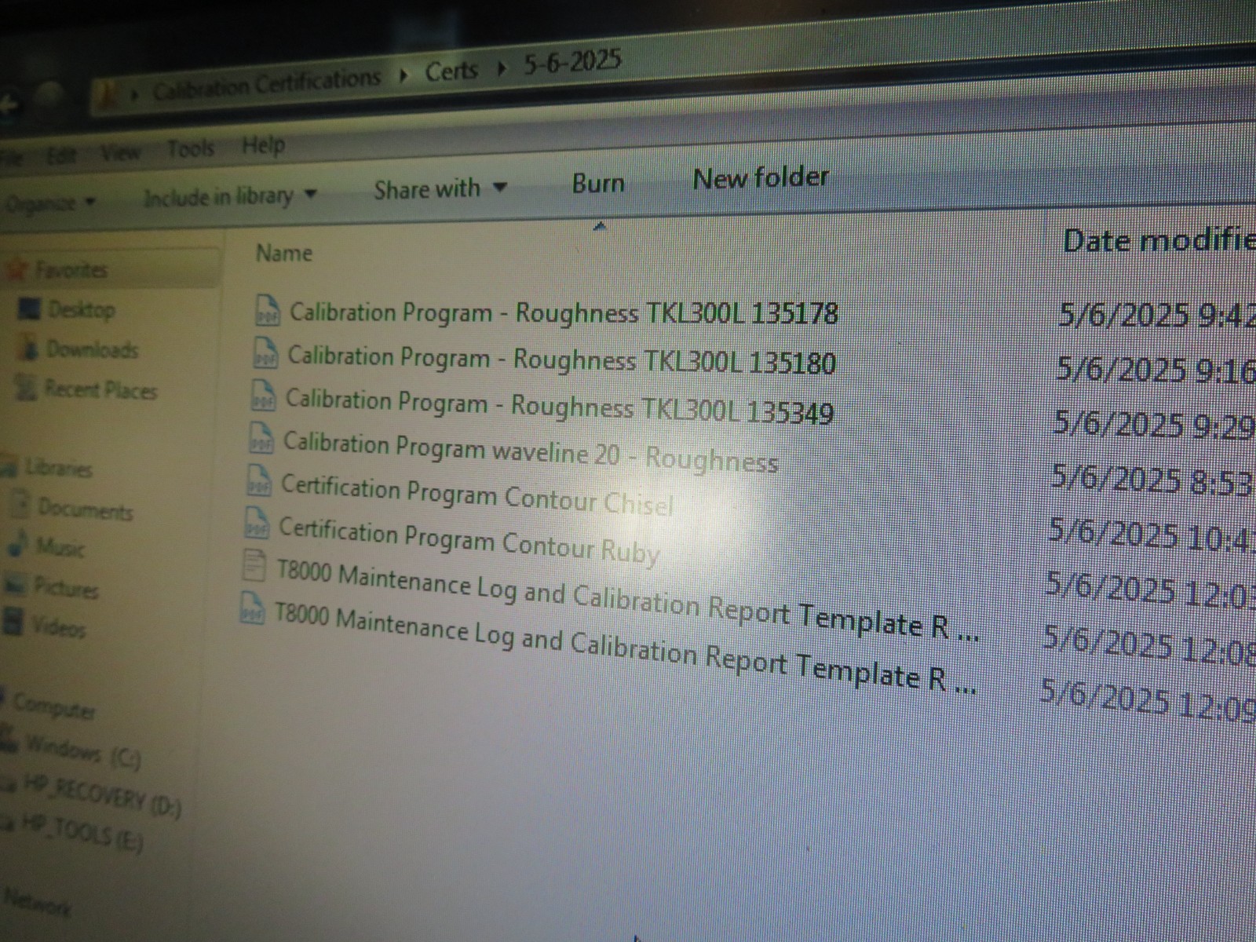
Task: Open the Share with dropdown
Action: [x=440, y=189]
